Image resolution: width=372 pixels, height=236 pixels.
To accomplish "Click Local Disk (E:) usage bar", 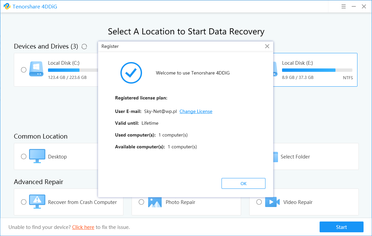I will point(317,70).
